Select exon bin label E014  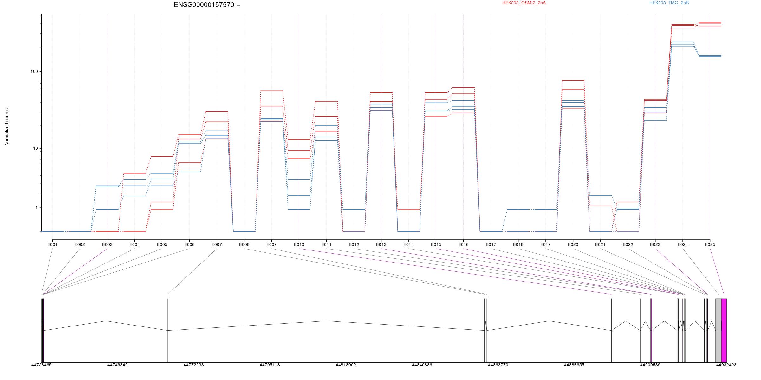pos(408,244)
